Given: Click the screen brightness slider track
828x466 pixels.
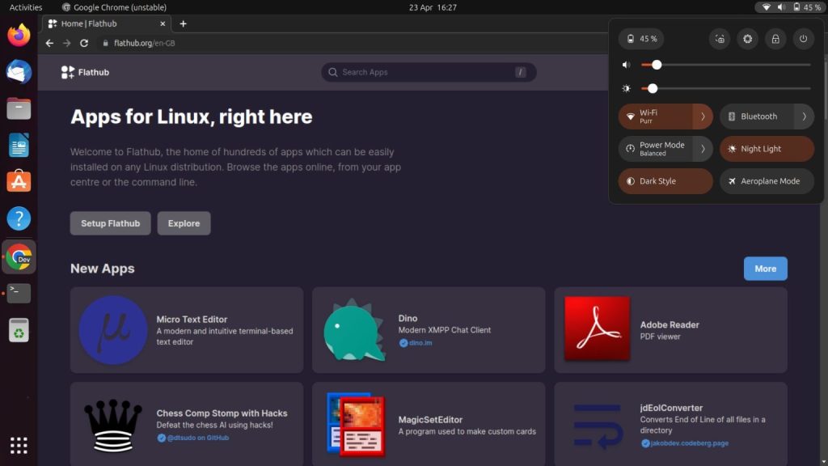Looking at the screenshot, I should coord(728,88).
